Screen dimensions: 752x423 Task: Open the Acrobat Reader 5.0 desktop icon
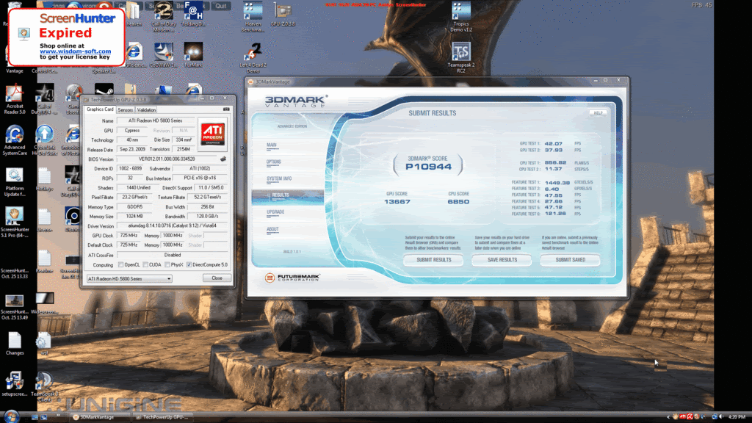(15, 99)
